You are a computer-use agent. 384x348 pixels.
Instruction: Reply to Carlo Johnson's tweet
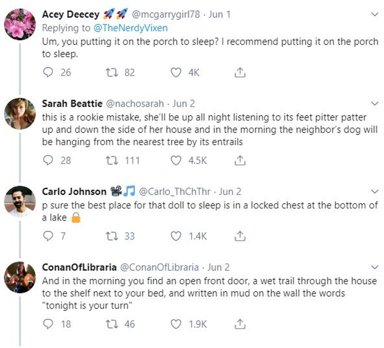pos(48,236)
